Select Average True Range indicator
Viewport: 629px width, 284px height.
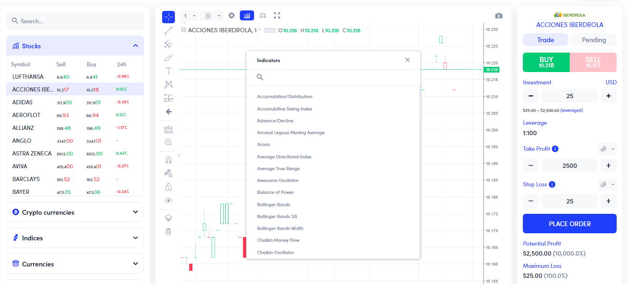click(x=278, y=169)
